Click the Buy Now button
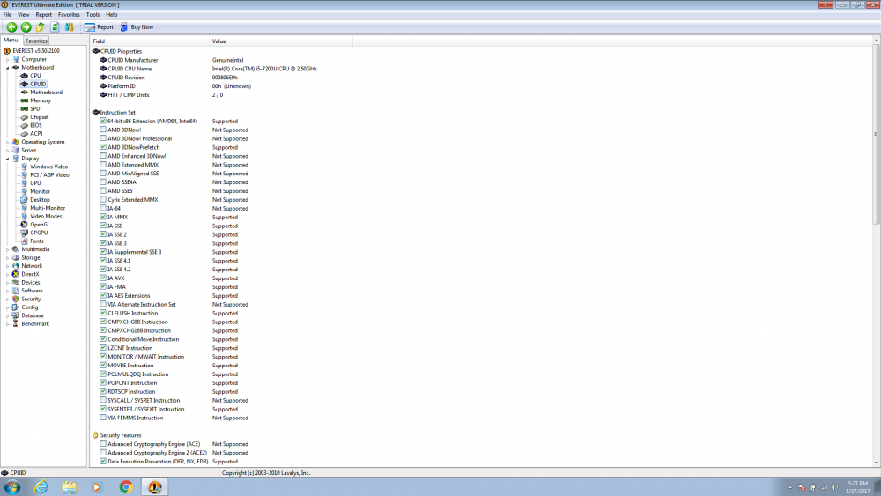881x496 pixels. [x=137, y=27]
